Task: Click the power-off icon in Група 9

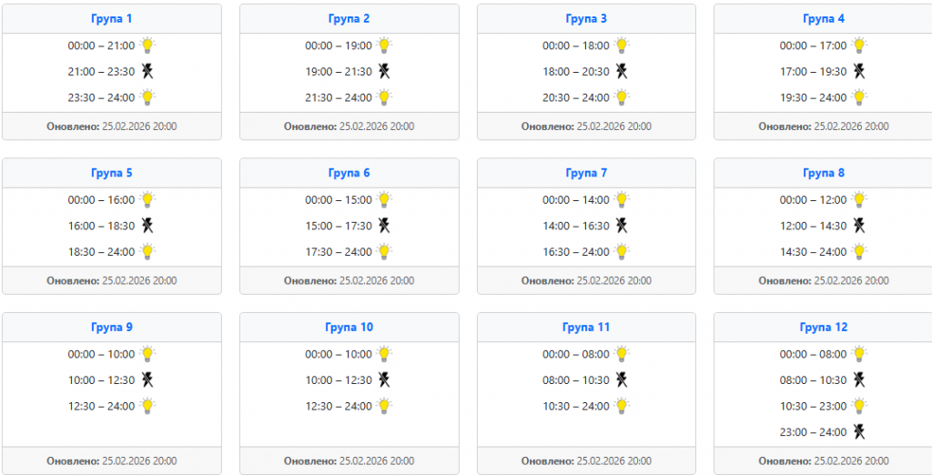Action: (x=147, y=380)
